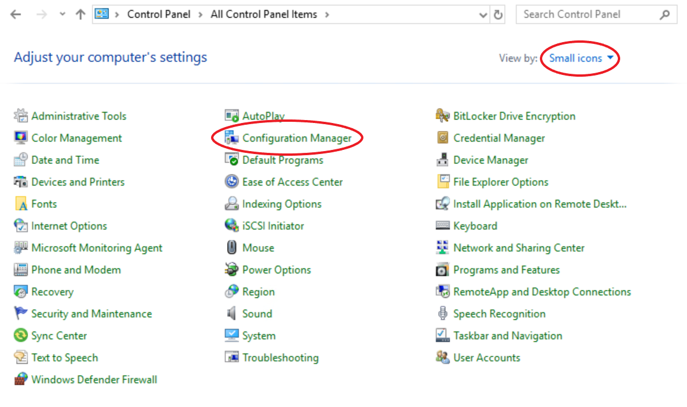Click the AutoPlay icon
The width and height of the screenshot is (687, 407).
[232, 116]
